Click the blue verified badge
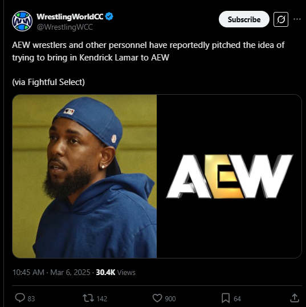This screenshot has height=307, width=306. (109, 17)
